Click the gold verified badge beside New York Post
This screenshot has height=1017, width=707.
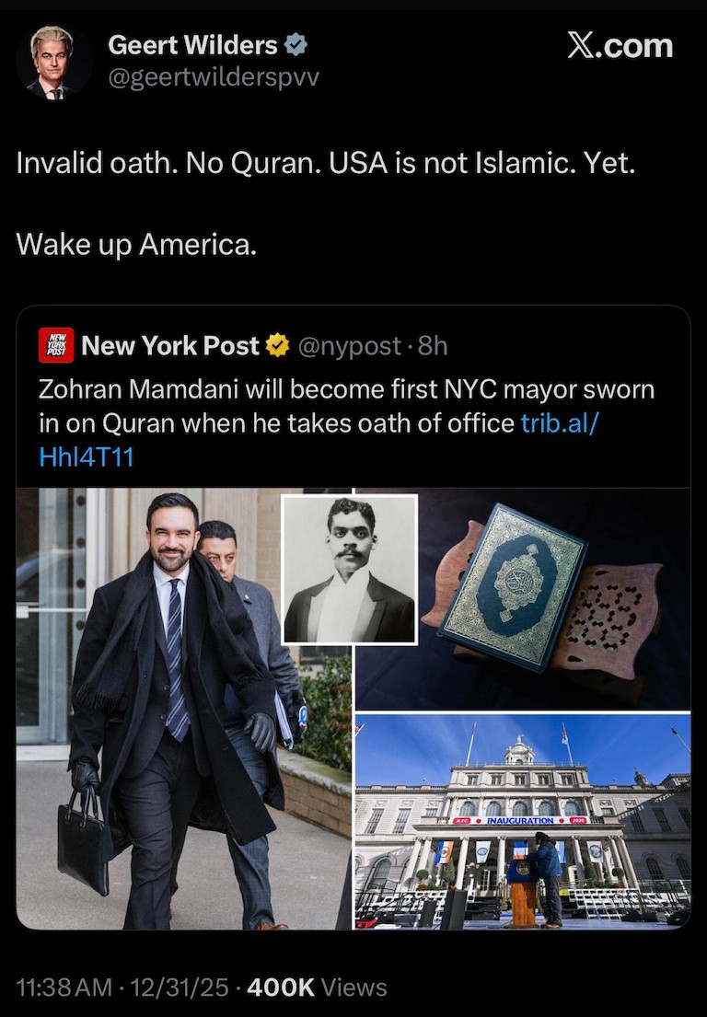277,345
